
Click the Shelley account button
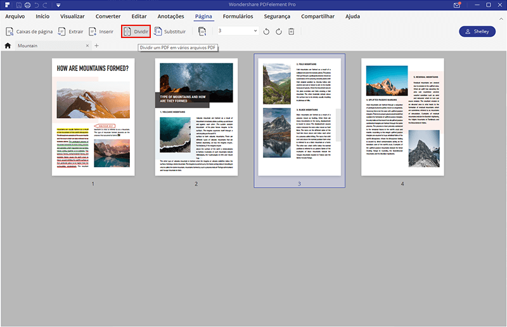click(477, 32)
